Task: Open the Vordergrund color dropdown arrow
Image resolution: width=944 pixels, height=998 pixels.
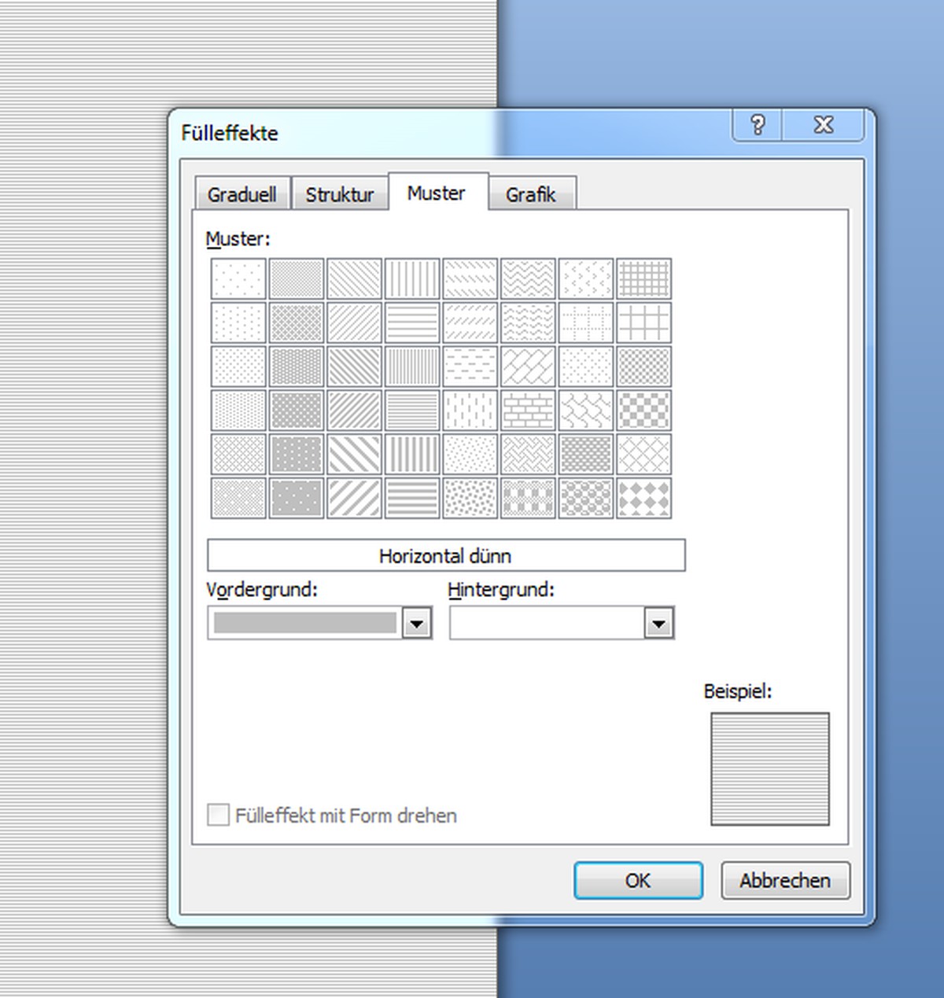Action: [417, 624]
